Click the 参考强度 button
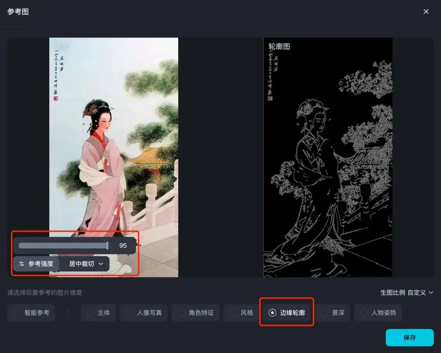The width and height of the screenshot is (441, 353). pyautogui.click(x=37, y=264)
